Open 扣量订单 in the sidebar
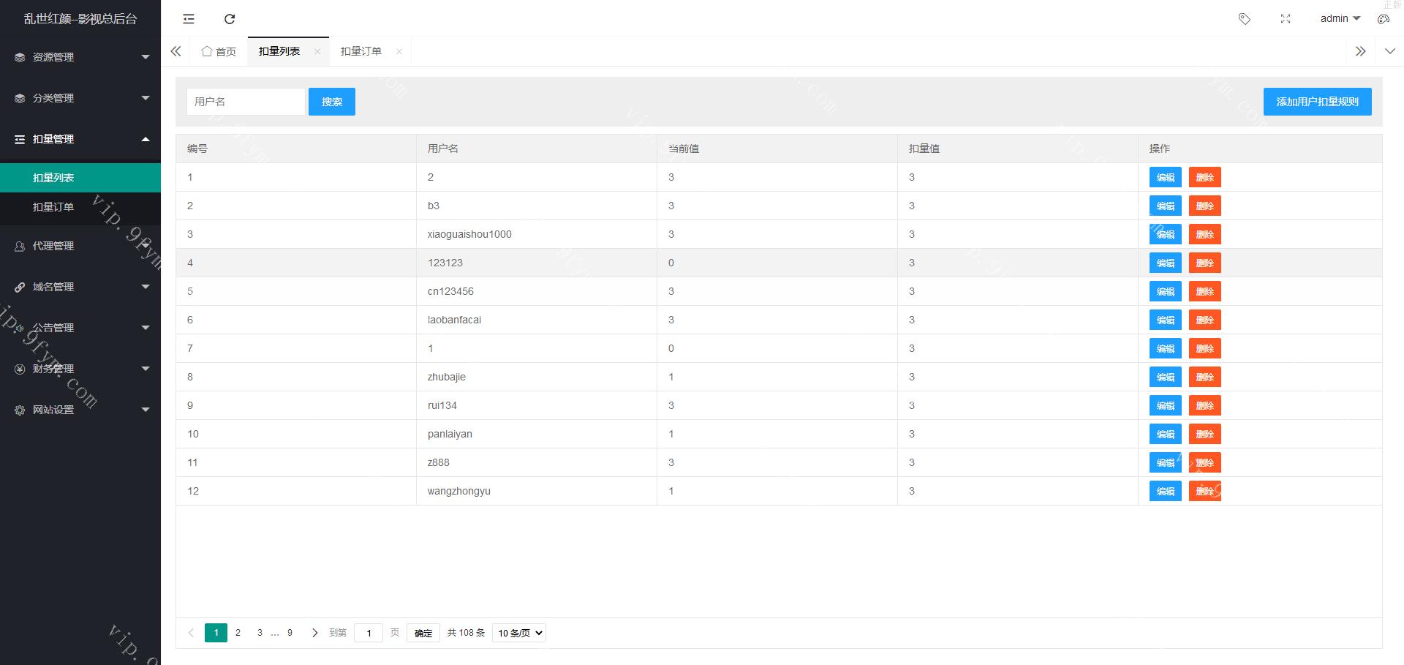Viewport: 1404px width, 665px height. coord(53,207)
